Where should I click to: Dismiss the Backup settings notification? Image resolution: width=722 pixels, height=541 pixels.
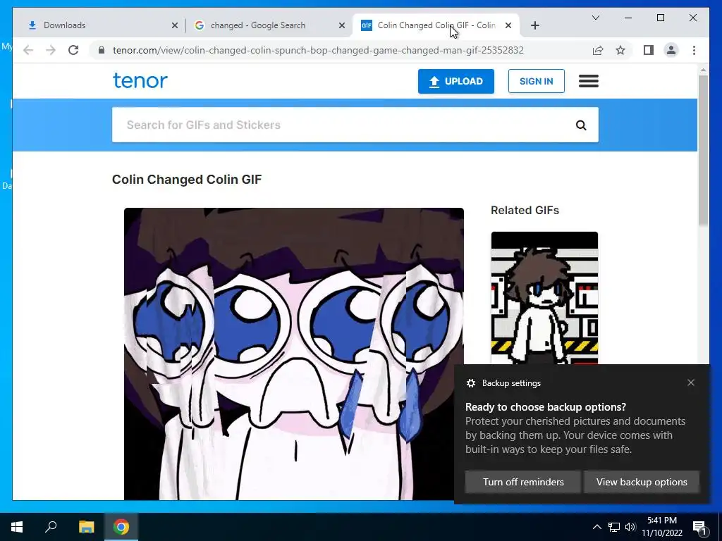click(691, 383)
